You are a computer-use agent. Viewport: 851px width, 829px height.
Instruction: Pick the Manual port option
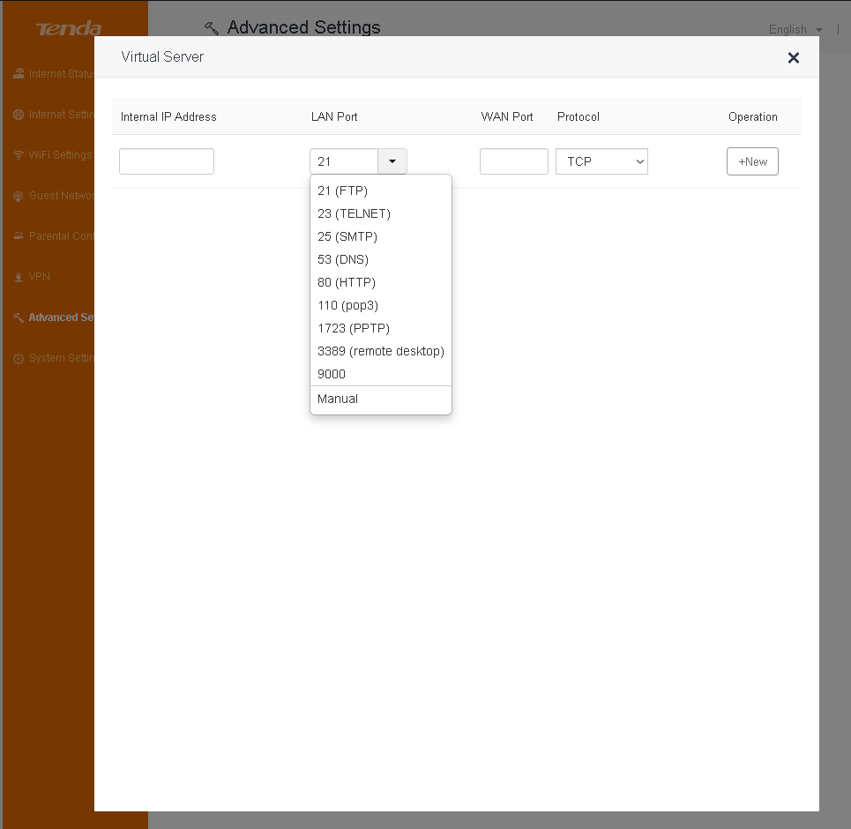(x=338, y=399)
